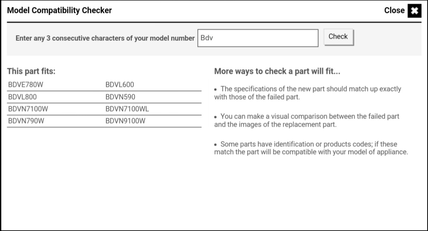The height and width of the screenshot is (231, 428).
Task: Click the "More ways to check" heading
Action: 277,71
